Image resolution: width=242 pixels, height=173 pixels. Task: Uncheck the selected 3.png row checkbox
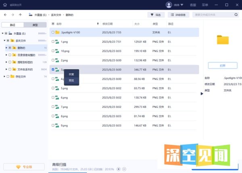53,70
